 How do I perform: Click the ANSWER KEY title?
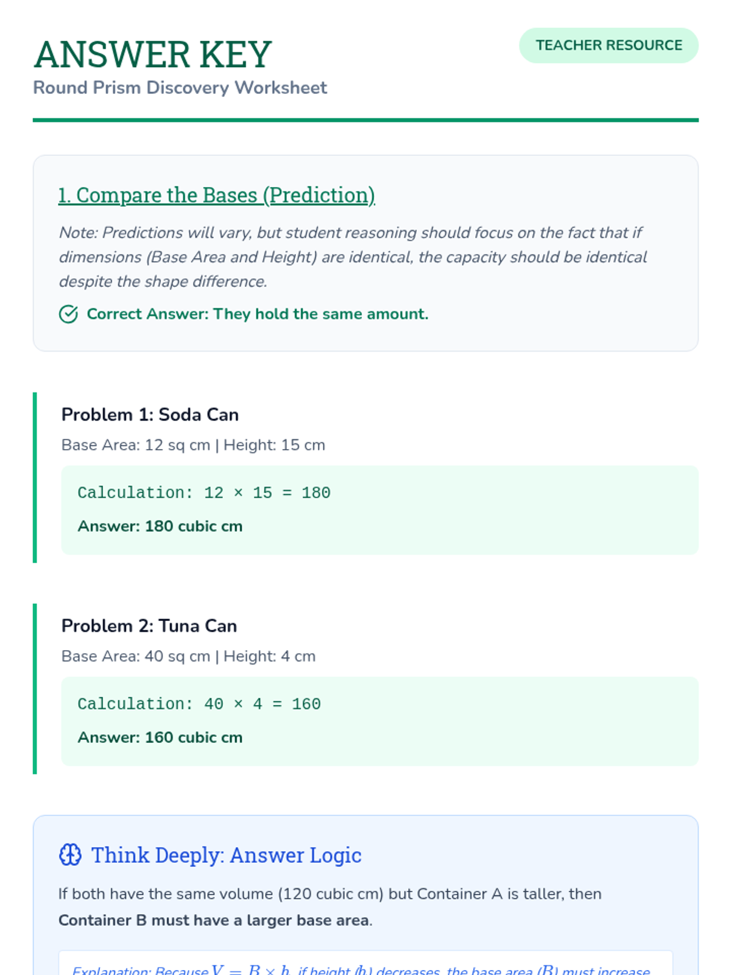tap(152, 54)
